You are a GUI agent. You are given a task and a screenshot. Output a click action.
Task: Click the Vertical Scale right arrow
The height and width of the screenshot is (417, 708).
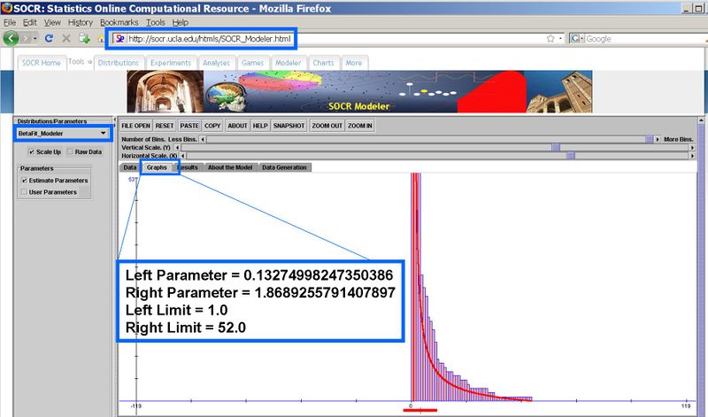(x=692, y=148)
